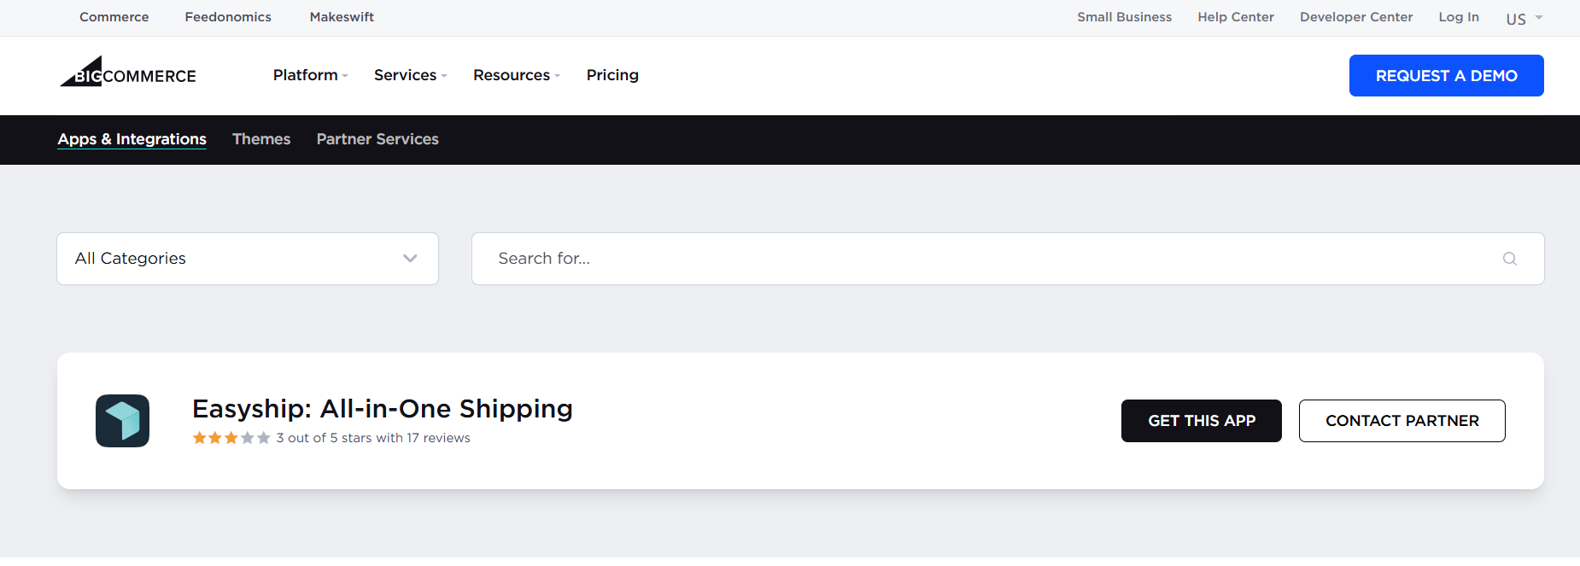The image size is (1580, 566).
Task: Click the first star in the rating
Action: point(199,437)
